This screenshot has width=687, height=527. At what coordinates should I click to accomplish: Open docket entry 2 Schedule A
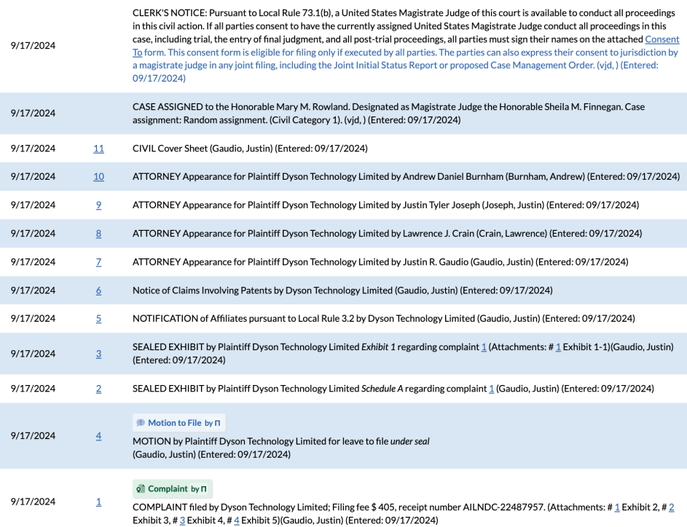(x=98, y=388)
